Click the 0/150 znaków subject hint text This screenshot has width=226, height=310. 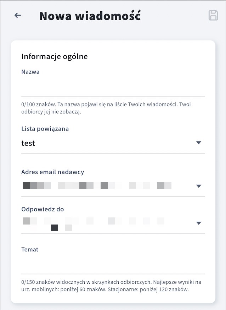(111, 286)
